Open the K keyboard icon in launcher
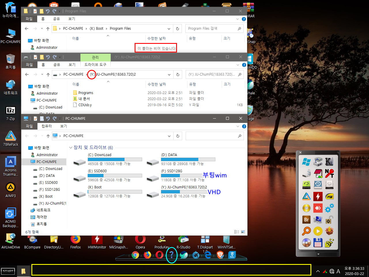This screenshot has height=277, width=369. click(329, 162)
